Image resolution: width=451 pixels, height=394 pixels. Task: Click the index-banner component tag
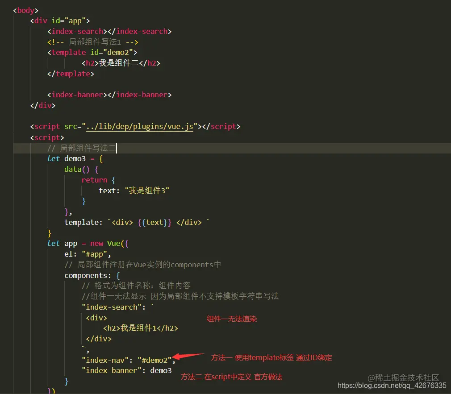[x=77, y=95]
